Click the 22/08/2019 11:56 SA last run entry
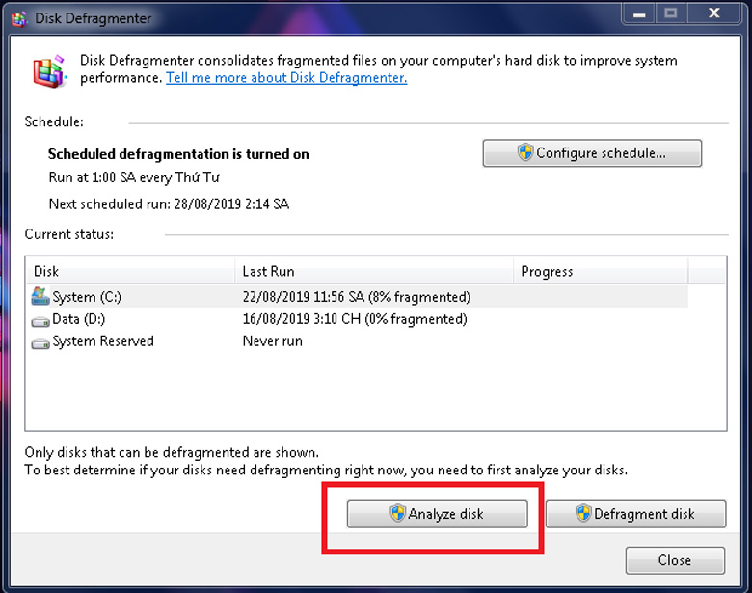Screen dimensions: 752x593 (357, 297)
